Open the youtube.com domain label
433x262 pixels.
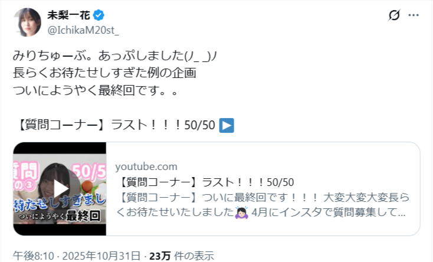pyautogui.click(x=146, y=166)
